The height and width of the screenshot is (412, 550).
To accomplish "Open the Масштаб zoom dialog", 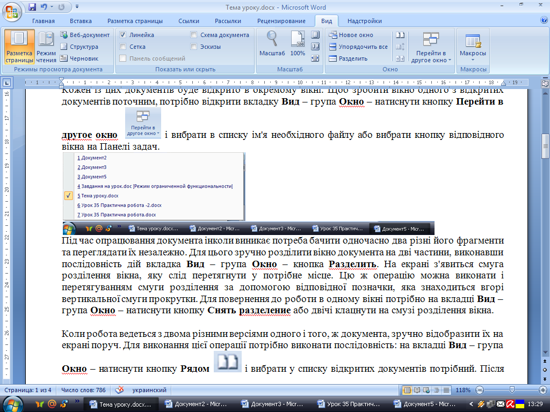I will tap(272, 44).
